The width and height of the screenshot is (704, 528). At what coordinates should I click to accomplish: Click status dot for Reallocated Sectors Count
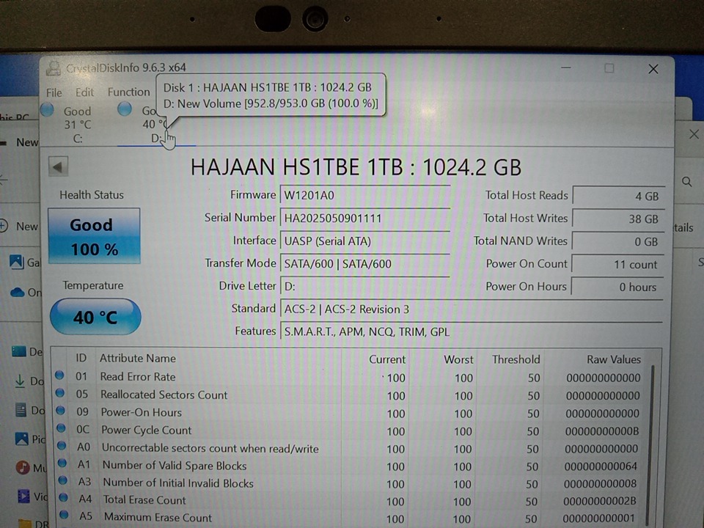point(59,393)
